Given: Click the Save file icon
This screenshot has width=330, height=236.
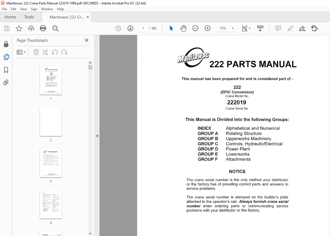Looking at the screenshot, I should 7,28.
